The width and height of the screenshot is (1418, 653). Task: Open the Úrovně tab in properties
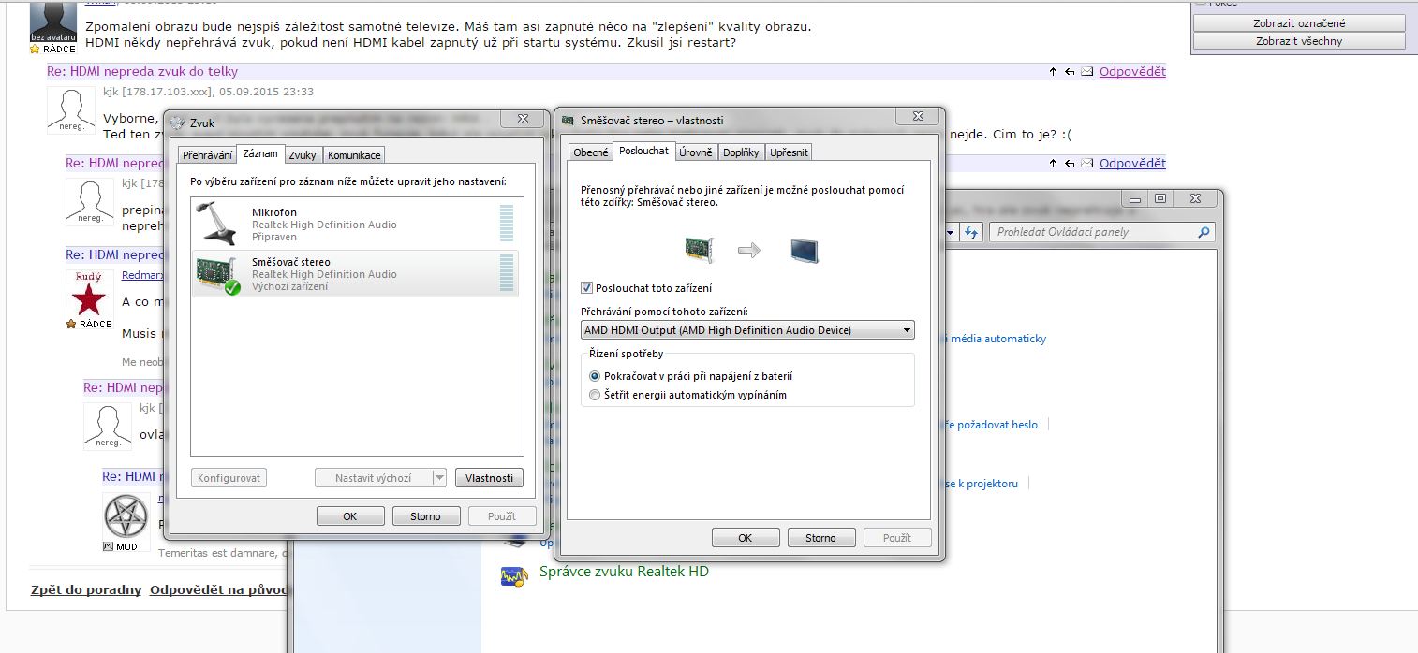point(696,152)
